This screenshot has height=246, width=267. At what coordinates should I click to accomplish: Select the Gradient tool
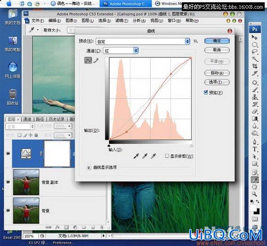(255, 118)
